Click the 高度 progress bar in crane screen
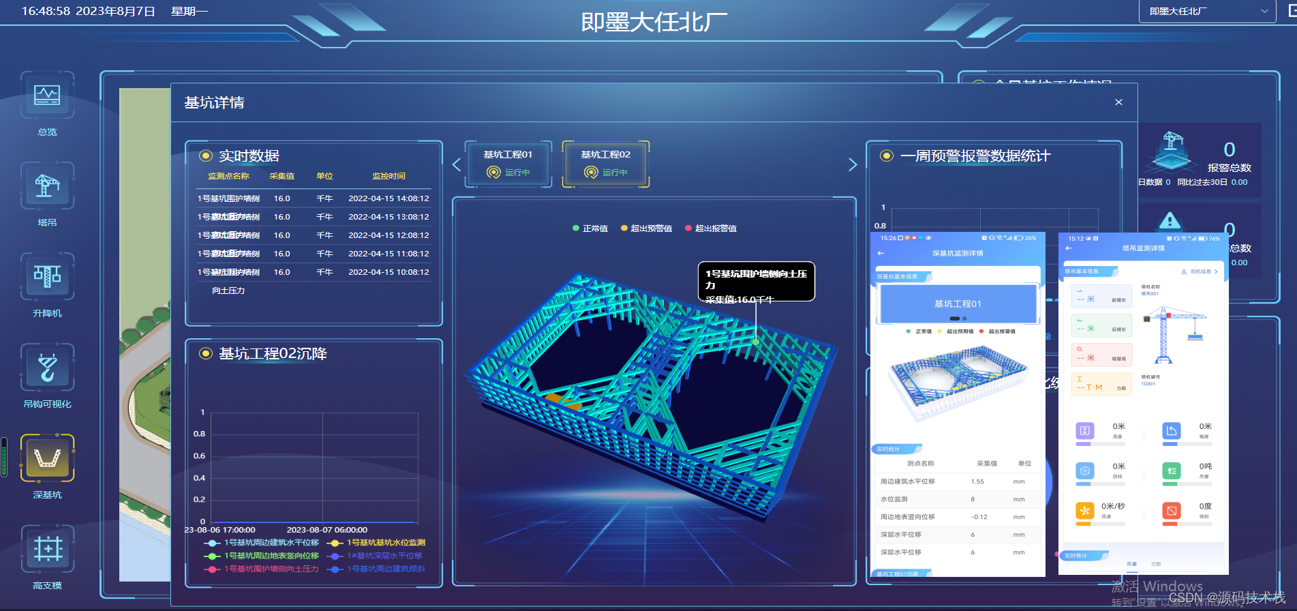This screenshot has width=1297, height=611. pos(1100,444)
